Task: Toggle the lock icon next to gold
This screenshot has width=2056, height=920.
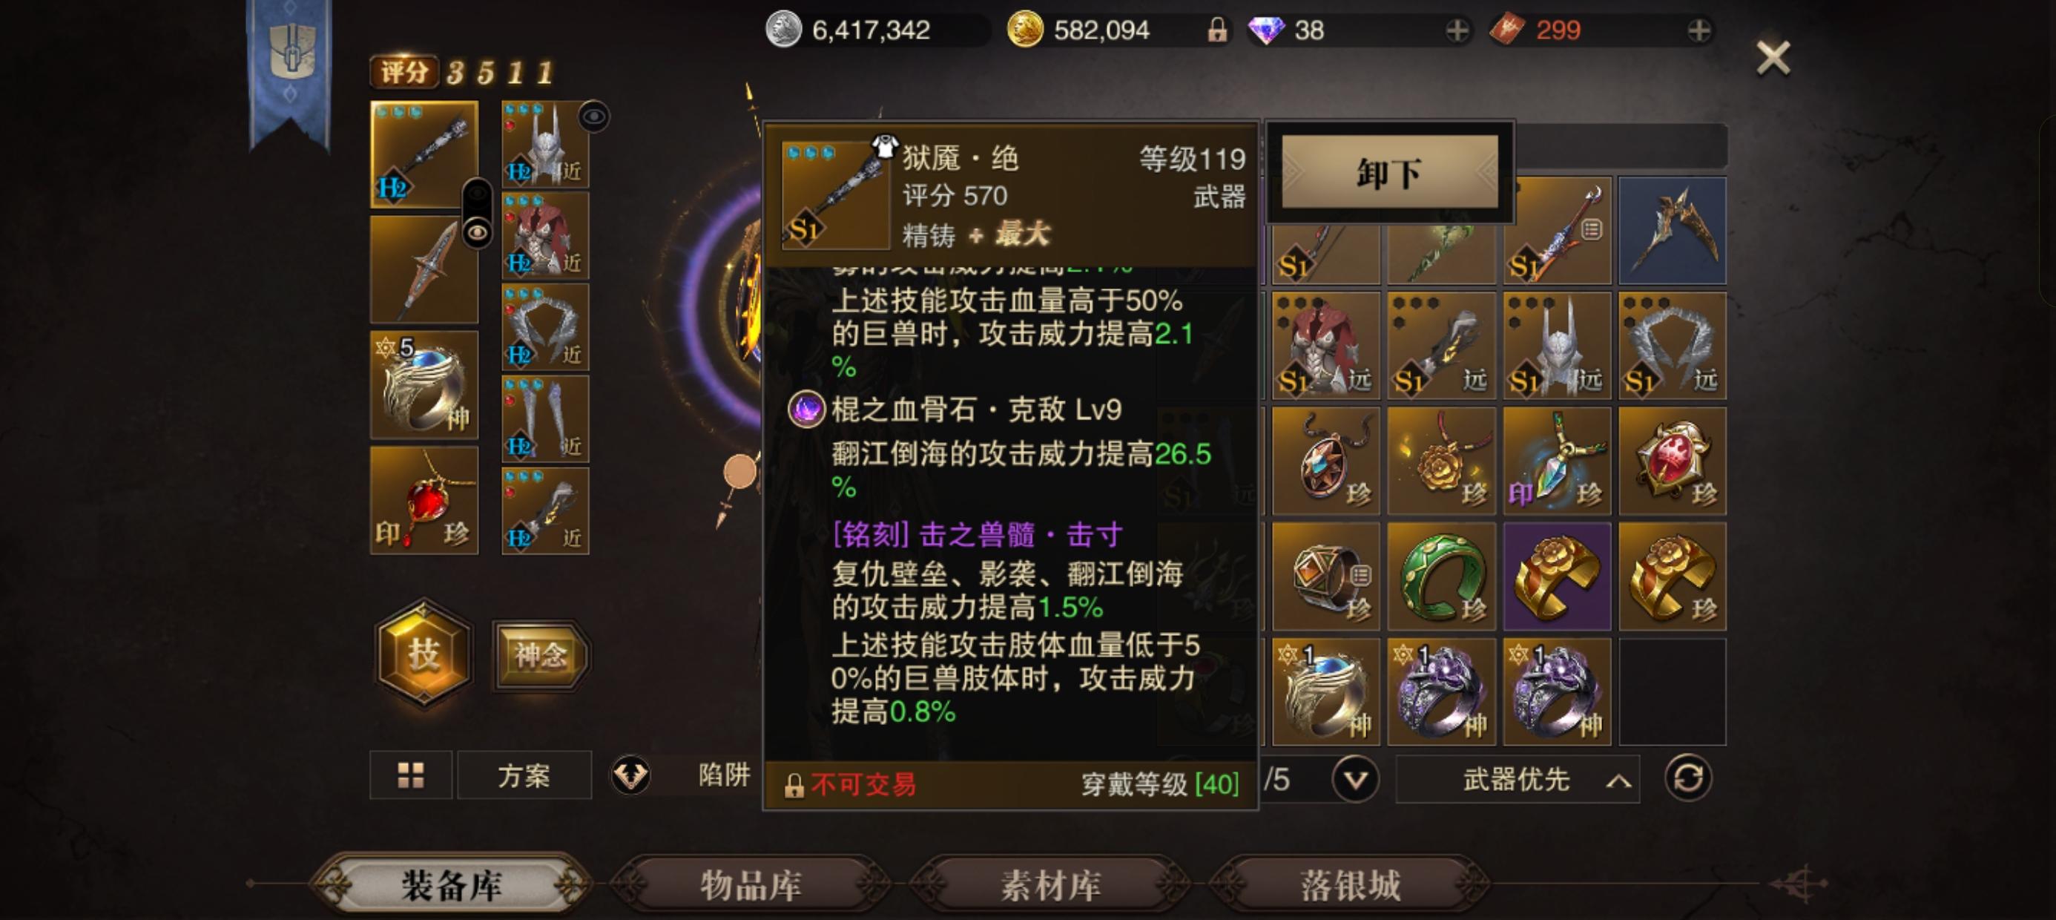Action: pos(1216,31)
